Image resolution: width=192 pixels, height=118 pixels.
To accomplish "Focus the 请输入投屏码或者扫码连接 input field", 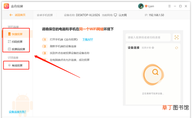I will click(x=148, y=37).
